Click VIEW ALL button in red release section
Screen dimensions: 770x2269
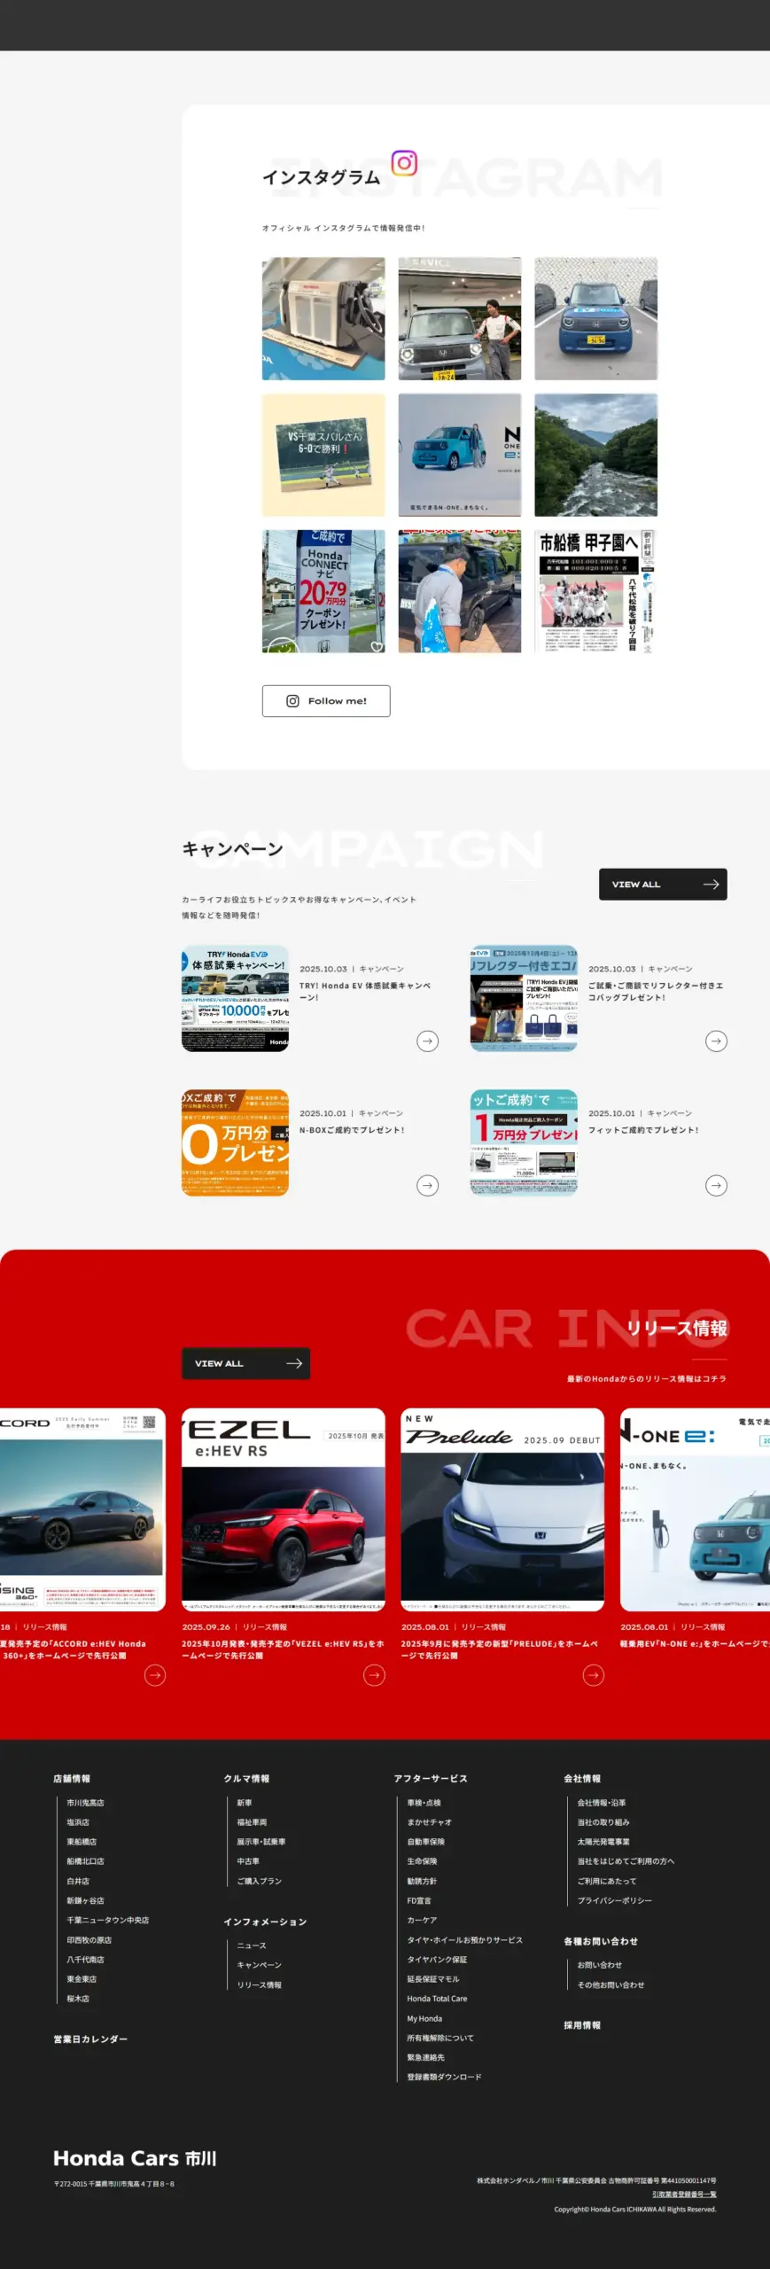tap(245, 1363)
